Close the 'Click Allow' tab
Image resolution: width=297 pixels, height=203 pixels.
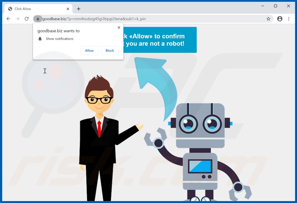coord(68,9)
